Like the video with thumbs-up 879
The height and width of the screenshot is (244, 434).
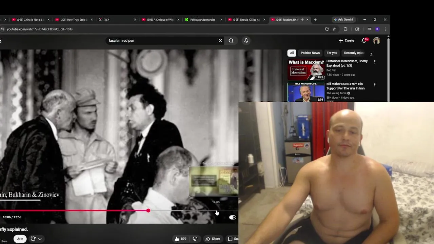(x=180, y=239)
